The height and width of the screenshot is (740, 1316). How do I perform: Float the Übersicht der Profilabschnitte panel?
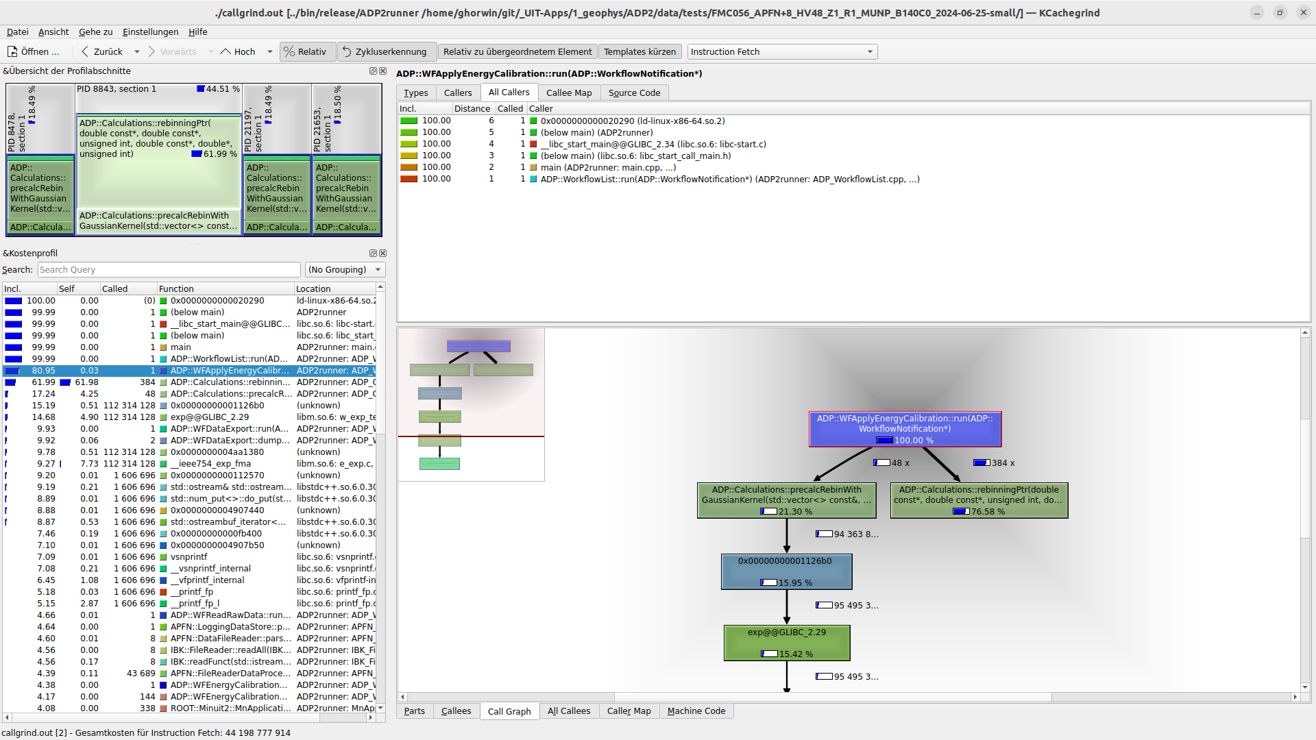373,71
